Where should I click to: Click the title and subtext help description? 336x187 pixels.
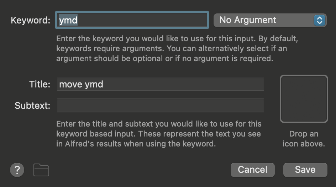pyautogui.click(x=159, y=134)
